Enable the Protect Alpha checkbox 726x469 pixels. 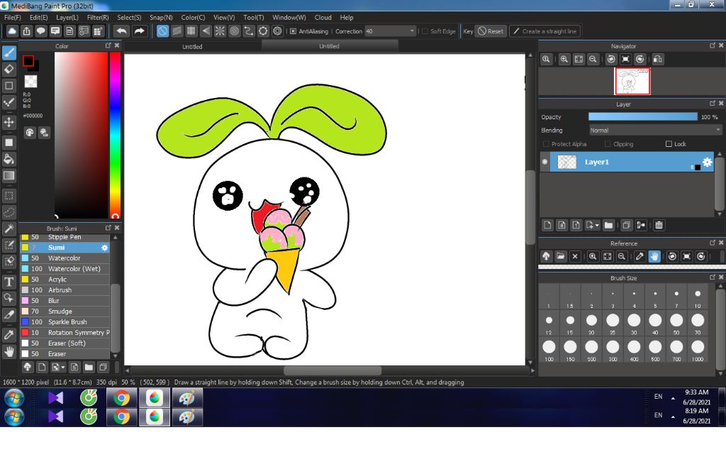click(x=545, y=144)
